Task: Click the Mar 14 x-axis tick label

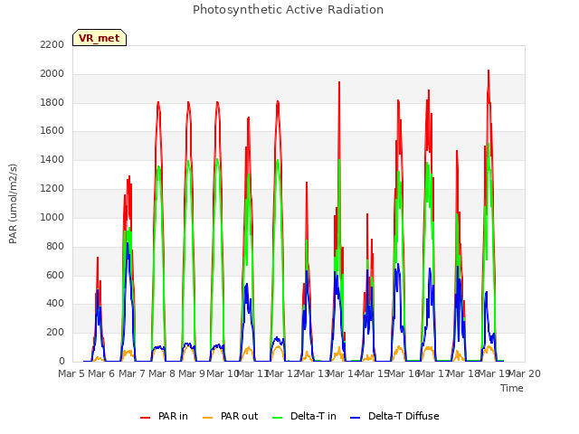Action: coord(343,373)
